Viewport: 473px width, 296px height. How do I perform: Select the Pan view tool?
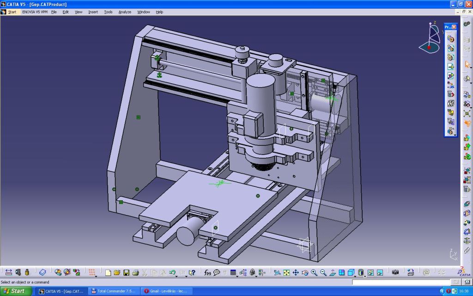click(x=296, y=272)
